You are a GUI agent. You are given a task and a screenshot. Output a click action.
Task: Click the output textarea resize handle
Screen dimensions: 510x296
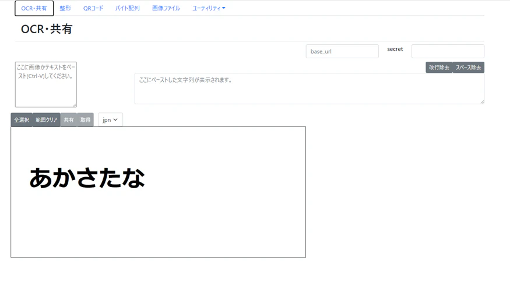pos(482,102)
